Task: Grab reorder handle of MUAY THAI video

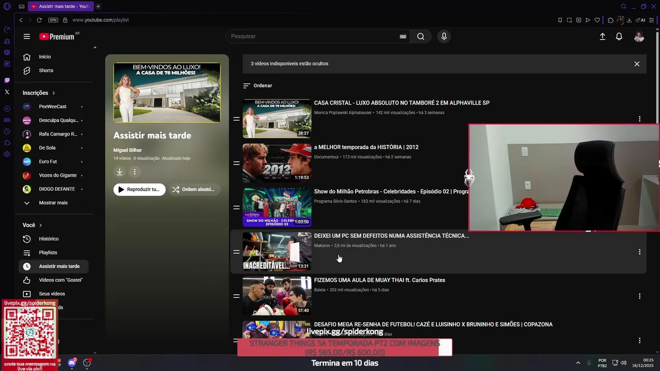Action: [x=236, y=296]
